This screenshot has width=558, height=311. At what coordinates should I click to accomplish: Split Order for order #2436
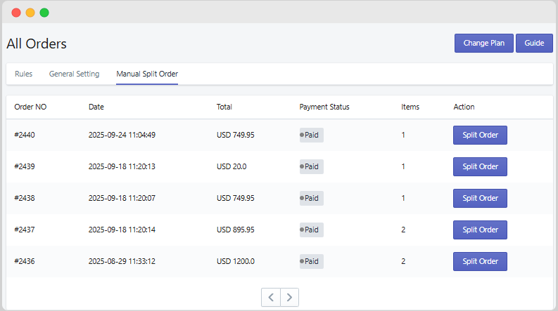tap(480, 261)
